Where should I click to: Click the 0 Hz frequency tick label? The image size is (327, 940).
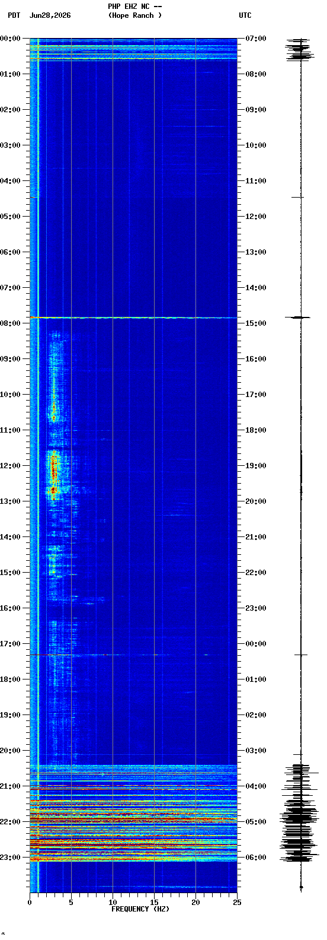pyautogui.click(x=30, y=903)
